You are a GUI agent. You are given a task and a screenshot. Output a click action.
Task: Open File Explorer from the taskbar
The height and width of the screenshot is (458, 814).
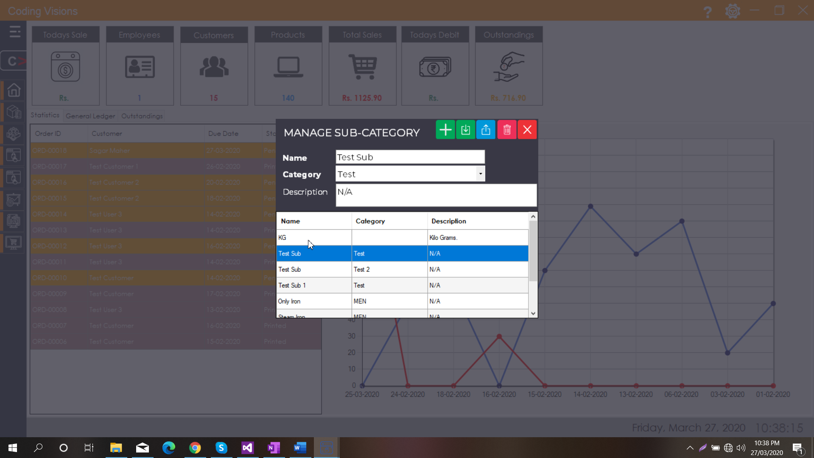116,448
